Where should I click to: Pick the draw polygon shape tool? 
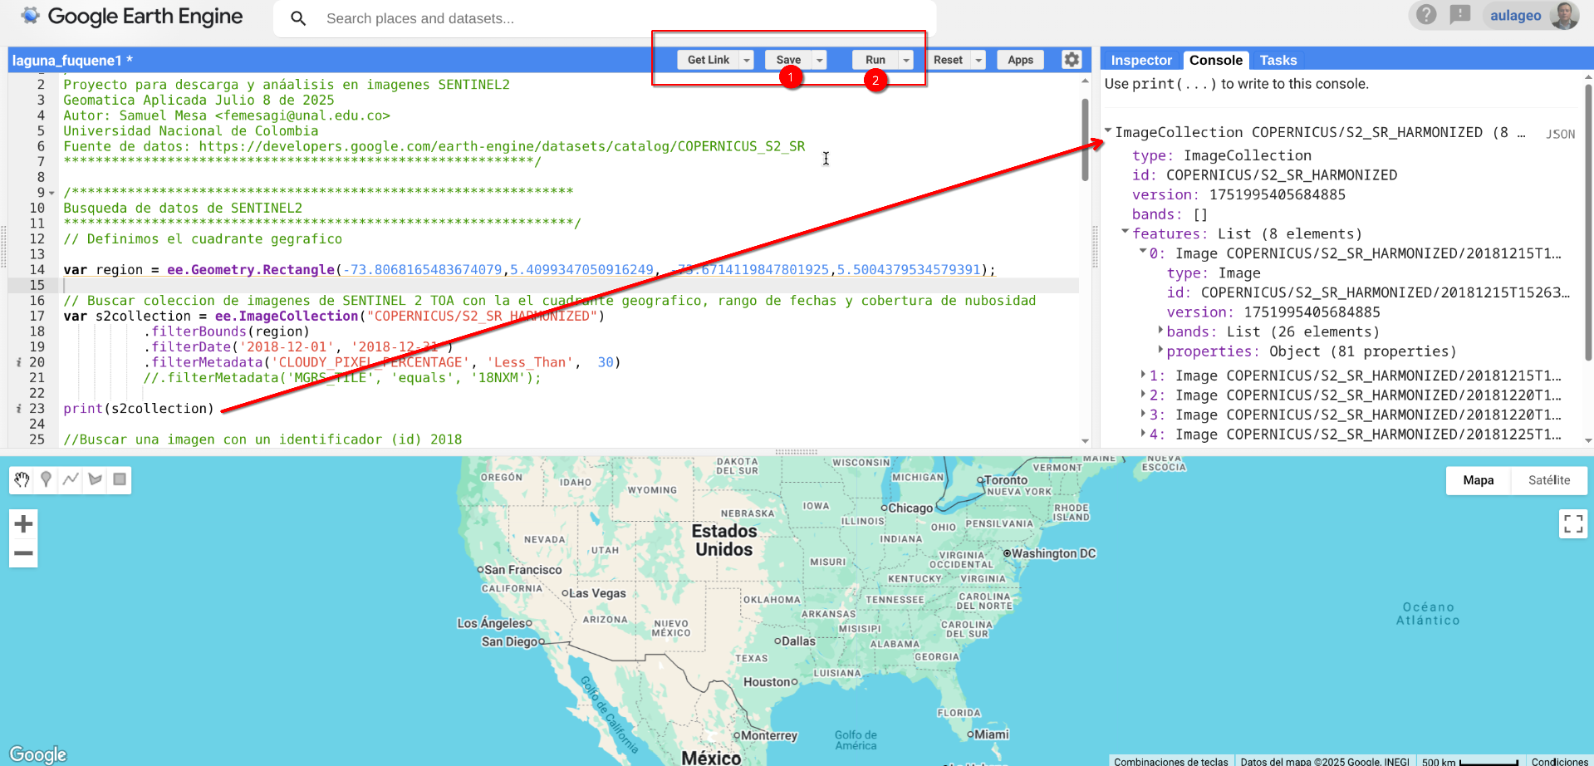(x=96, y=479)
